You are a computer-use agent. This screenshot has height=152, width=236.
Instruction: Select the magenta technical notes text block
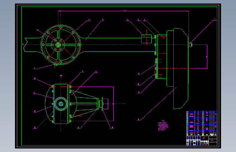point(163,126)
